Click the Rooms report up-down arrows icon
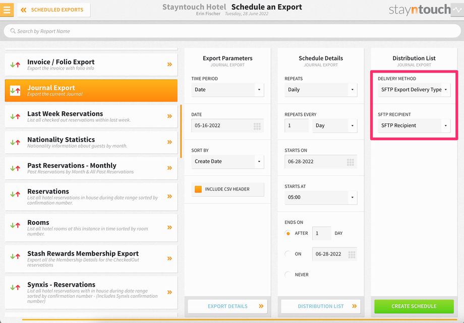Image resolution: width=464 pixels, height=323 pixels. pyautogui.click(x=15, y=225)
